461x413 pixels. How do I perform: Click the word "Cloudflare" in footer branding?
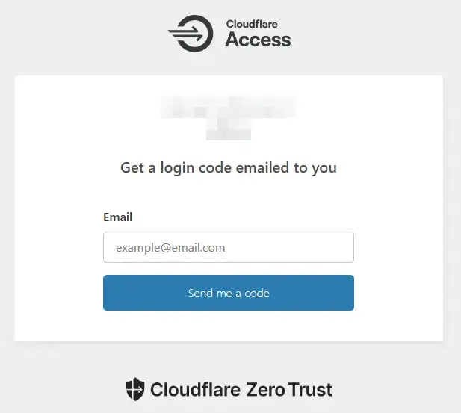point(195,390)
